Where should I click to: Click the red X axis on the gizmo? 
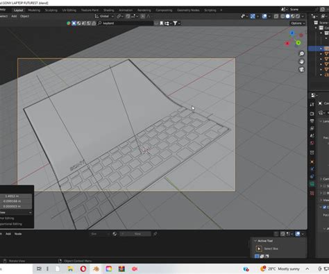287,43
